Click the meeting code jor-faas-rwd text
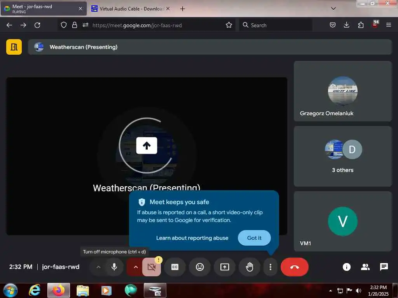398x298 pixels. [x=61, y=267]
